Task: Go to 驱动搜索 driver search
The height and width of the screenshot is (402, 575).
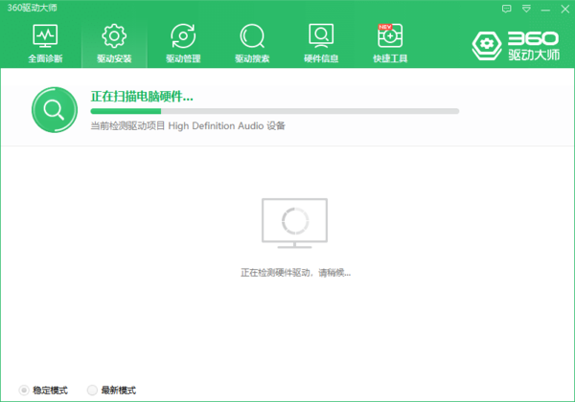Action: [252, 43]
